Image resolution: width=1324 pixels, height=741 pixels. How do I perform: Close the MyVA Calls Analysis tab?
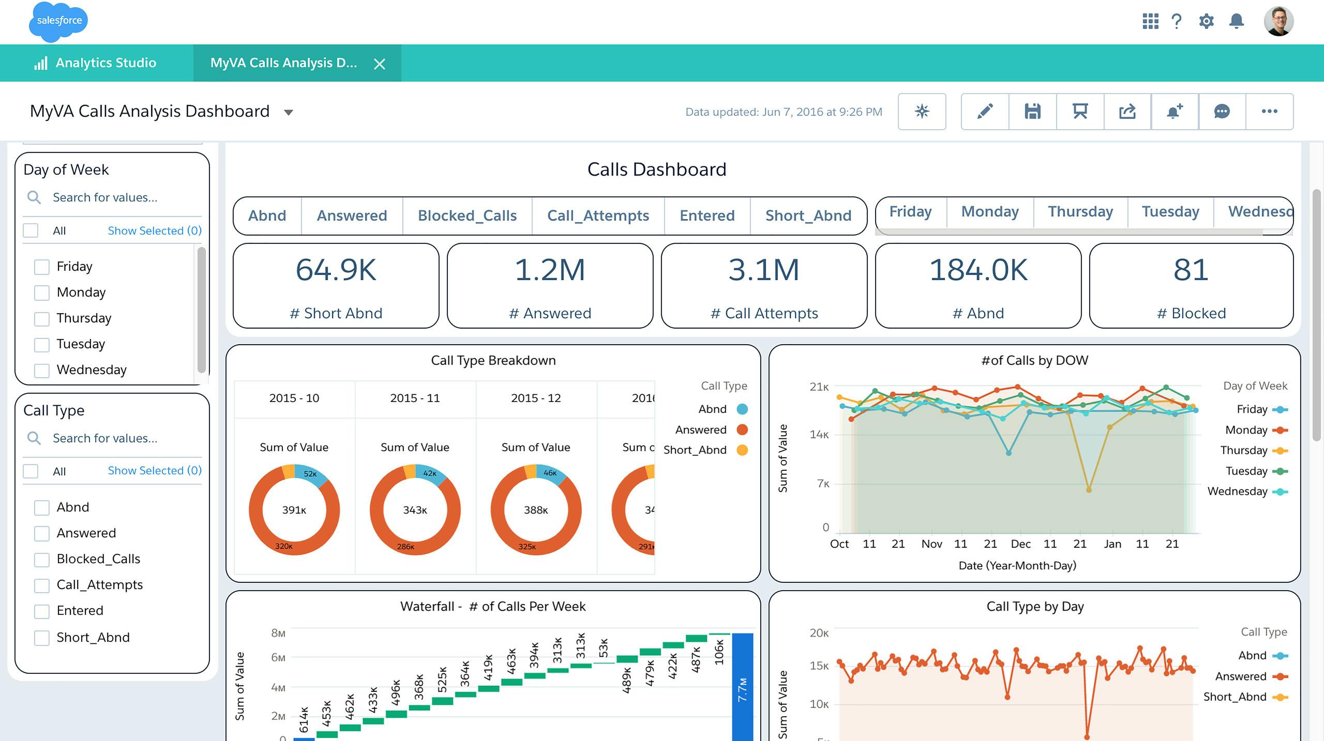click(380, 64)
